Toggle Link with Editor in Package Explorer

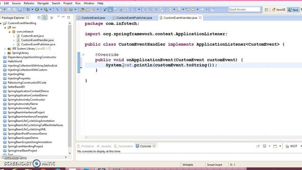pos(45,17)
